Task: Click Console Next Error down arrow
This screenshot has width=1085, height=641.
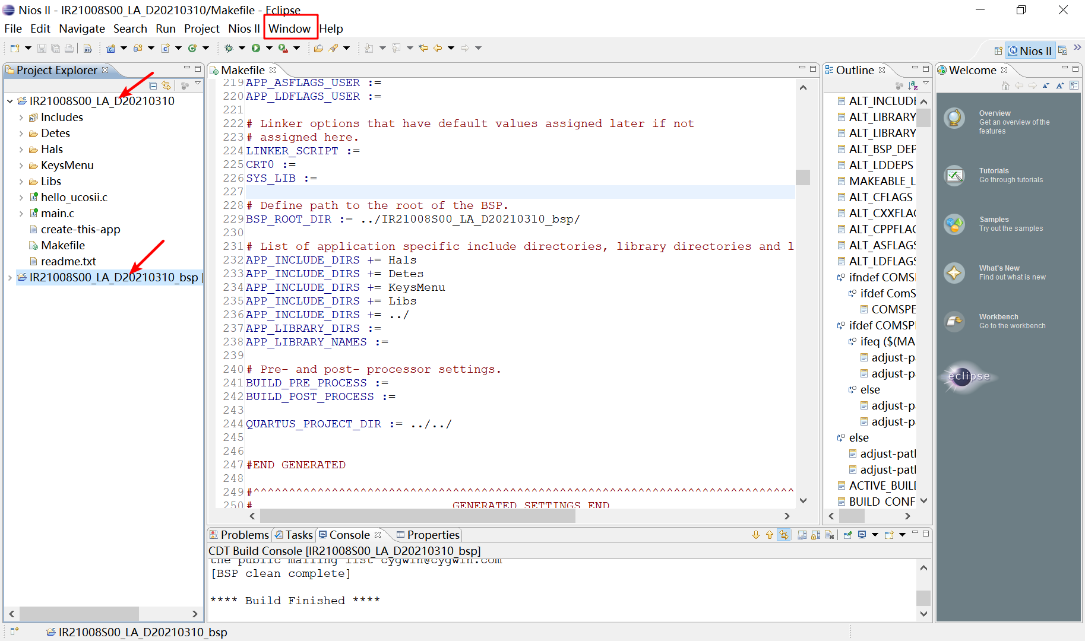Action: click(756, 535)
